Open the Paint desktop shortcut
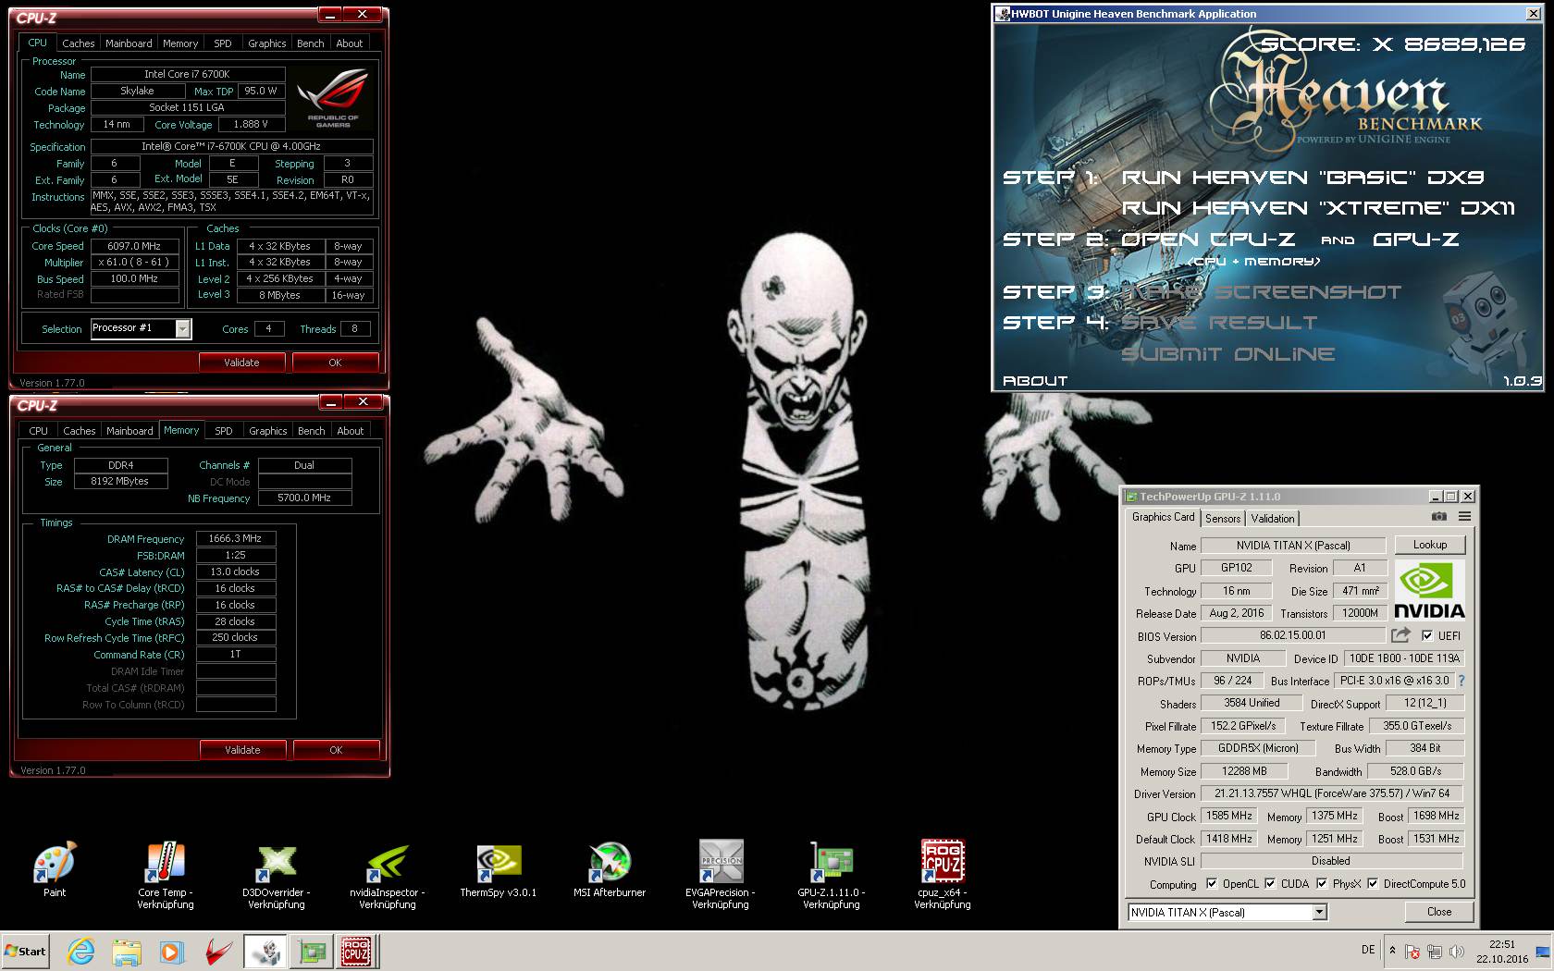 [x=55, y=869]
